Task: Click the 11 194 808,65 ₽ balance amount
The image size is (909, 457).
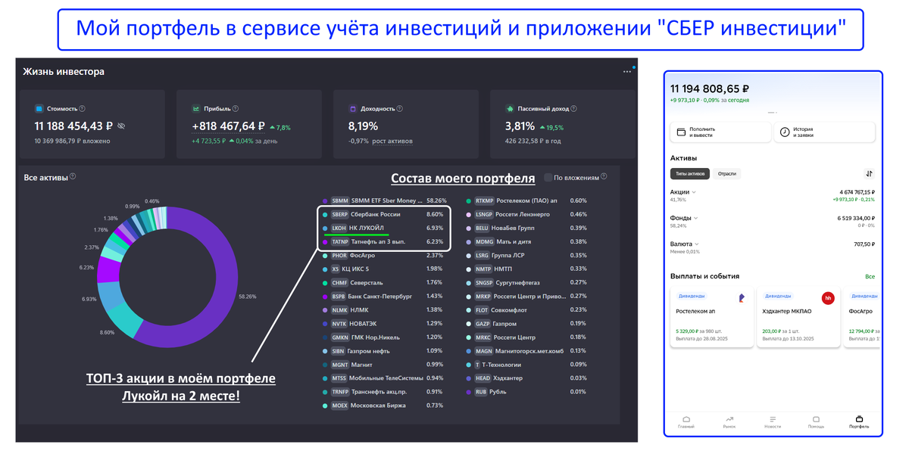Action: point(710,89)
